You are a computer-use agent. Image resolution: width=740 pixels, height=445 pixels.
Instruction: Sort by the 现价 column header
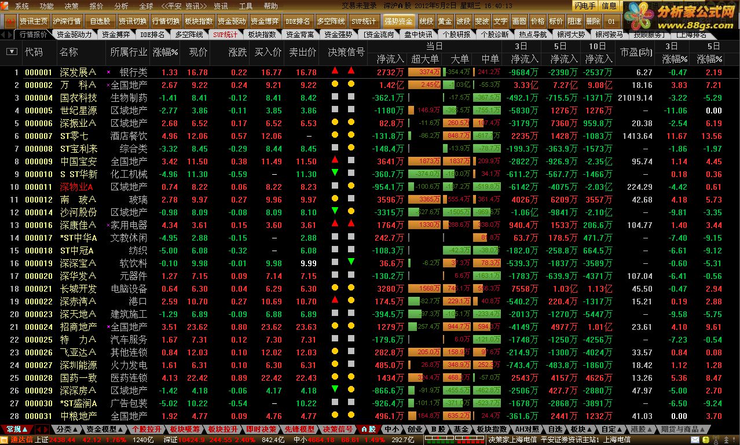pyautogui.click(x=198, y=52)
